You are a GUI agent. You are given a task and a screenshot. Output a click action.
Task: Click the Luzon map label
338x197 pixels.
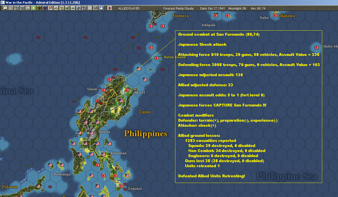pos(145,112)
